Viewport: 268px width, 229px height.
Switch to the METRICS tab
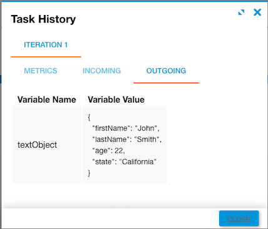[41, 71]
